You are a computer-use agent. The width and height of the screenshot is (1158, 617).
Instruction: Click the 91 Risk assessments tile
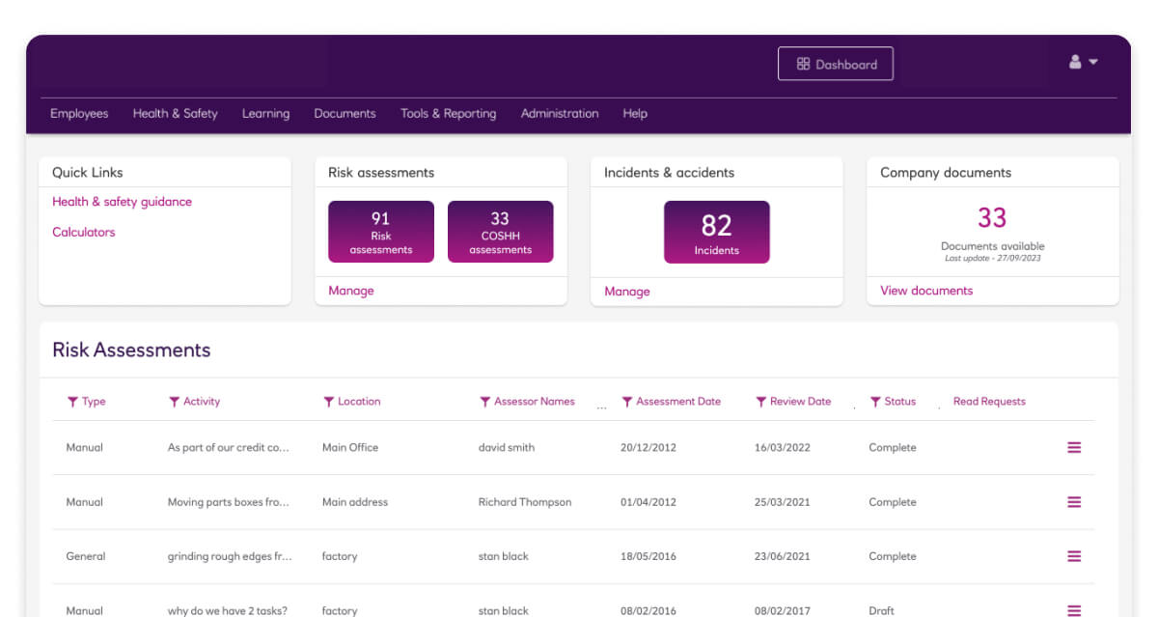pos(381,232)
